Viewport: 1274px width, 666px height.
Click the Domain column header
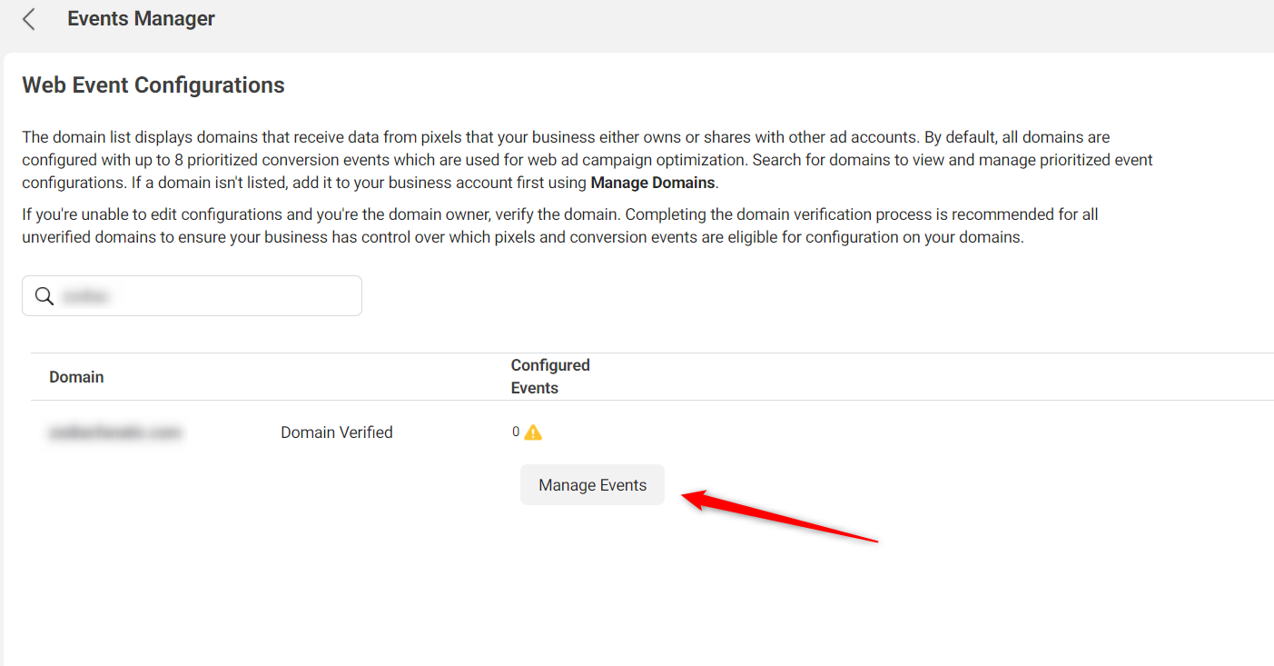pos(76,377)
